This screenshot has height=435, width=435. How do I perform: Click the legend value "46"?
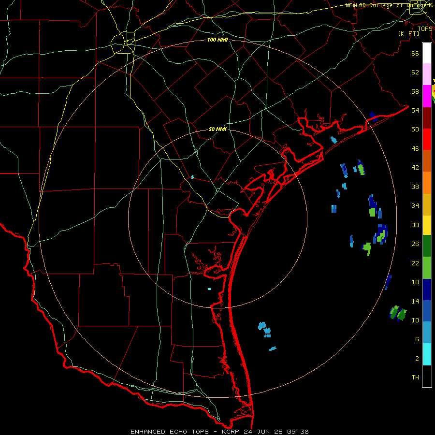(x=415, y=149)
